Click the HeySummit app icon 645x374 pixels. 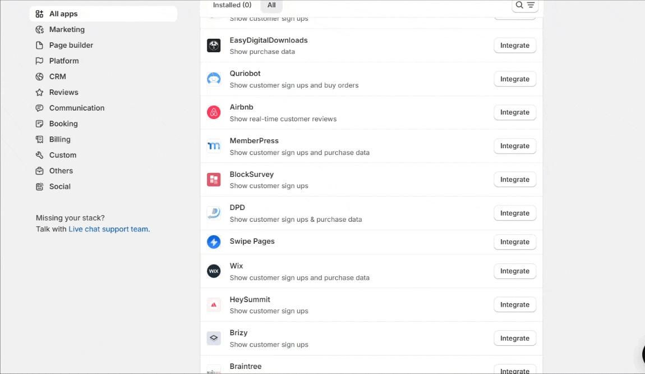(x=214, y=305)
